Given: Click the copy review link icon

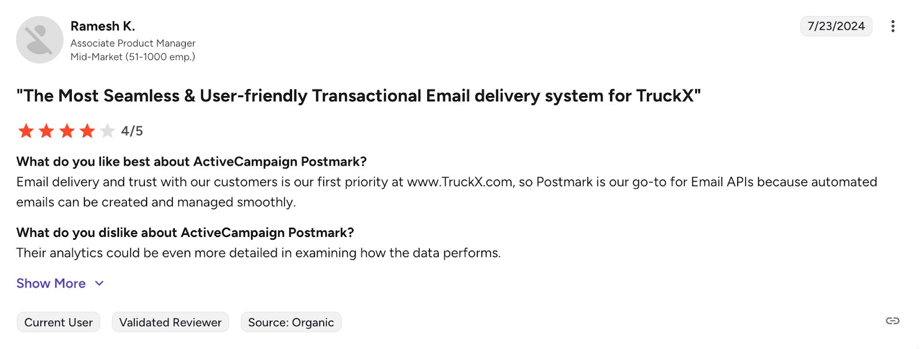Looking at the screenshot, I should click(892, 321).
